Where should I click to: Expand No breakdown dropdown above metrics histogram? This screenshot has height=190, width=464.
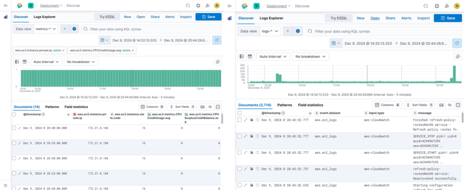tap(81, 62)
